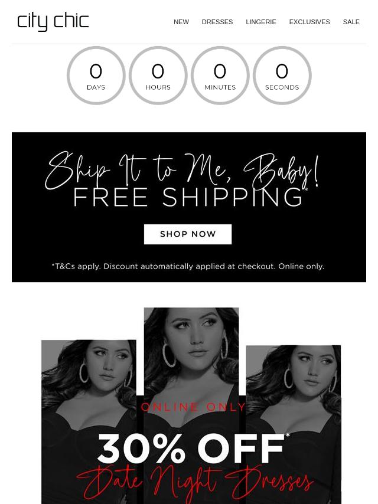Click the Date Night Dresses script text
The height and width of the screenshot is (504, 378).
[195, 484]
